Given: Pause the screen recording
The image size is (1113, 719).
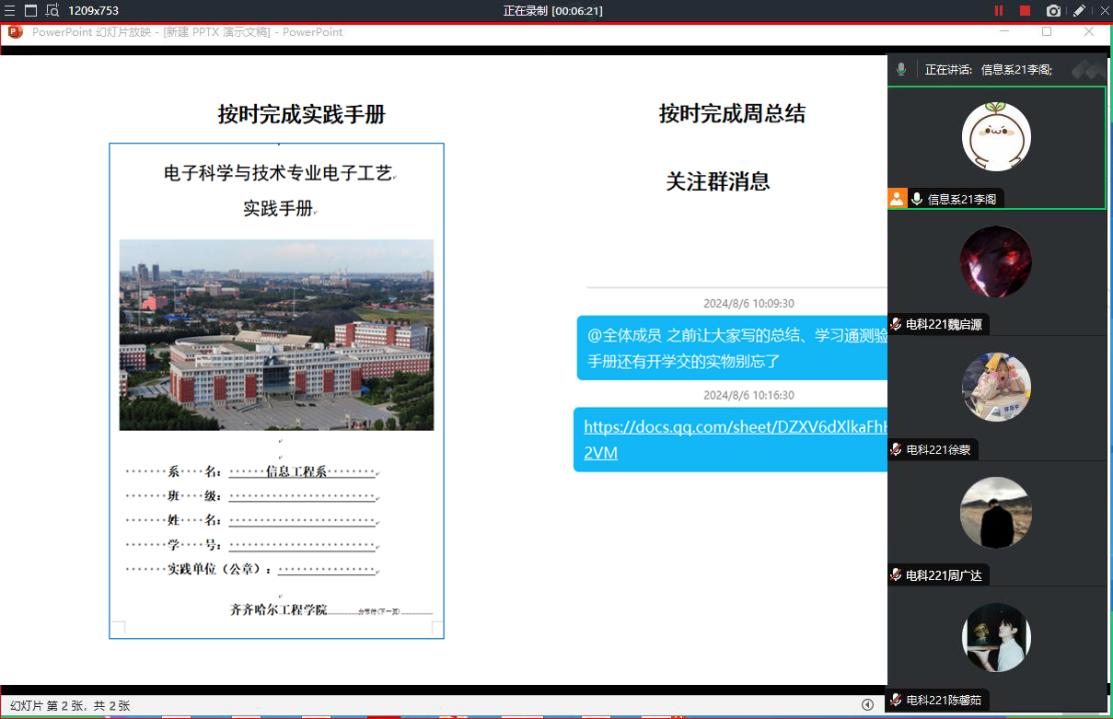Looking at the screenshot, I should pos(999,11).
